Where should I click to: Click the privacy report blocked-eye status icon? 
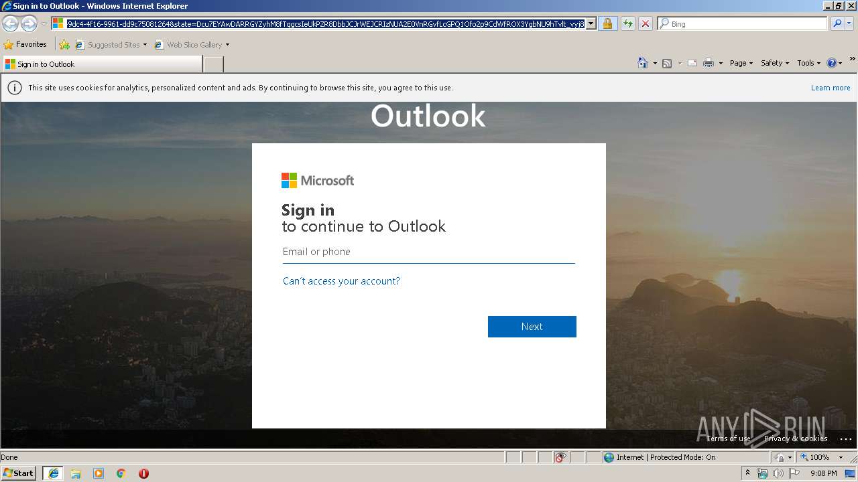coord(560,457)
